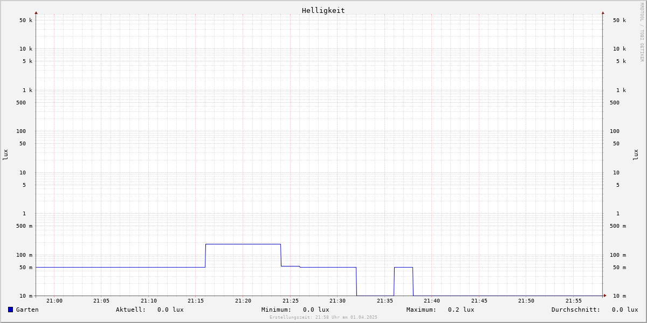The image size is (647, 323).
Task: Click the "1 k" label on the right axis
Action: 621,90
